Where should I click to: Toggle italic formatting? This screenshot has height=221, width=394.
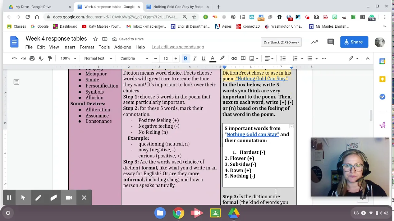point(195,58)
